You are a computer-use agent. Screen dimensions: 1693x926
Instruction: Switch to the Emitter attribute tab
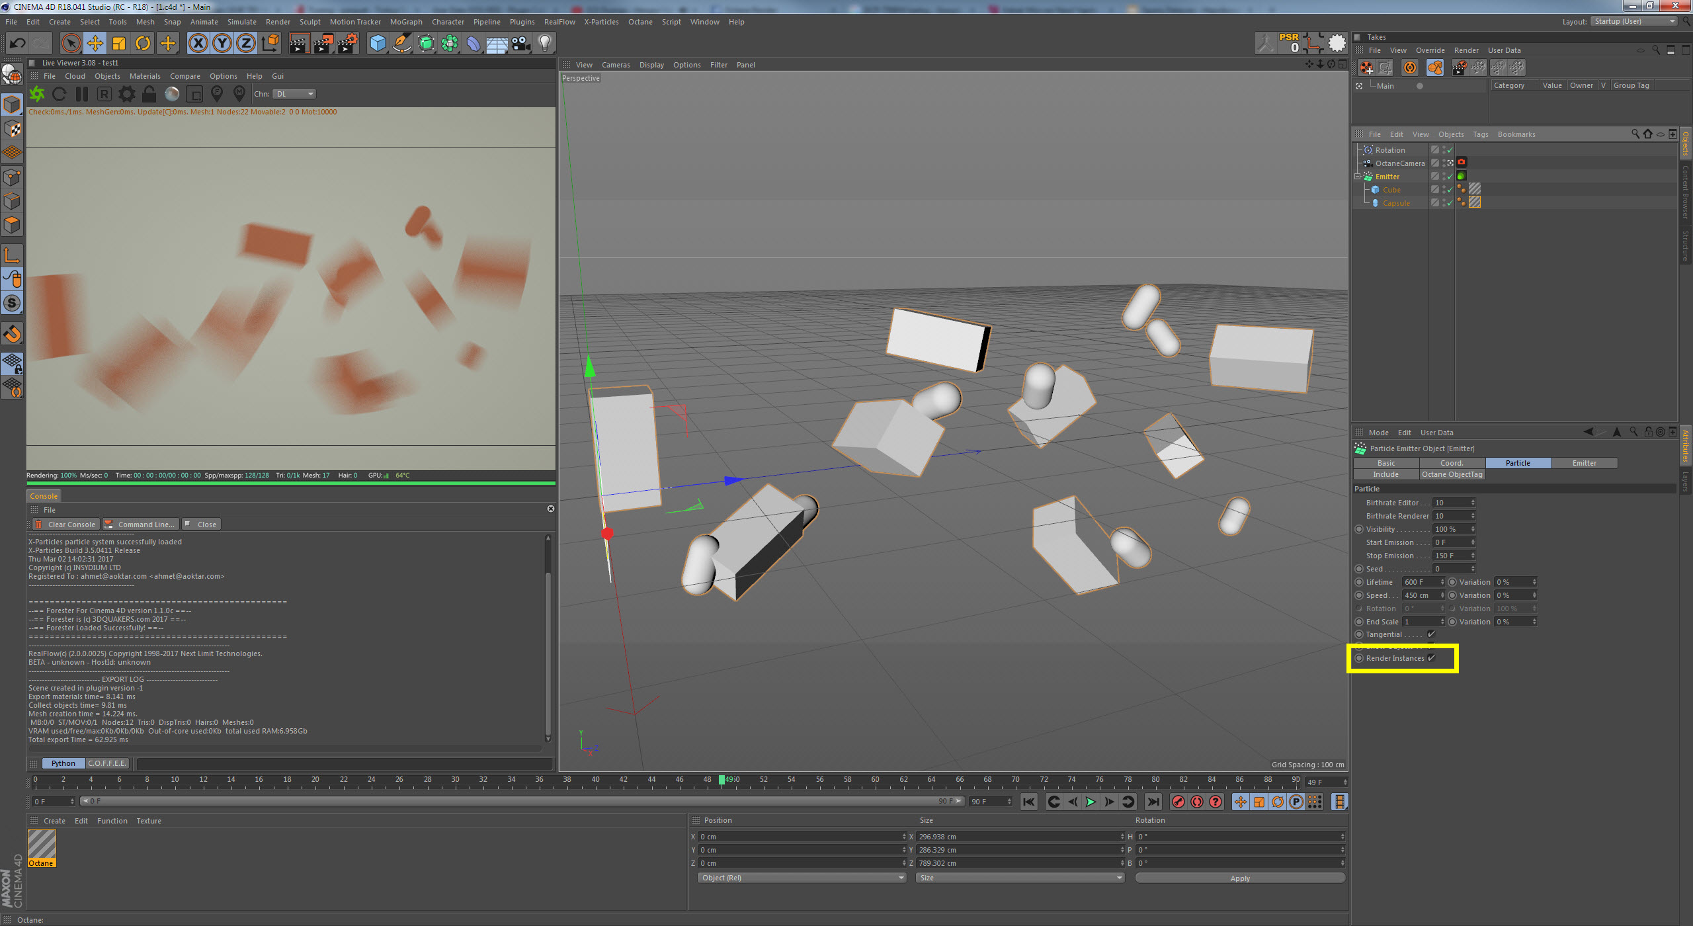click(1584, 463)
